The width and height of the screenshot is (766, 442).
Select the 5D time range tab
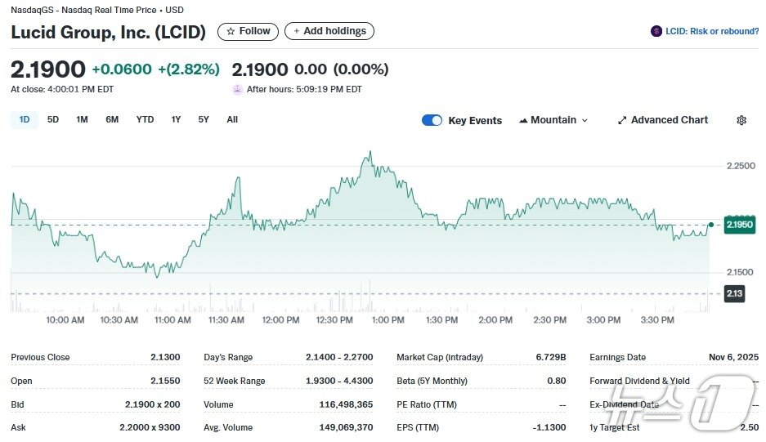(x=53, y=119)
